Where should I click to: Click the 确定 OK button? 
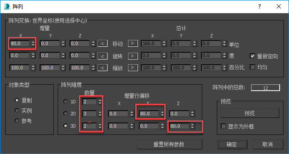coord(232,144)
